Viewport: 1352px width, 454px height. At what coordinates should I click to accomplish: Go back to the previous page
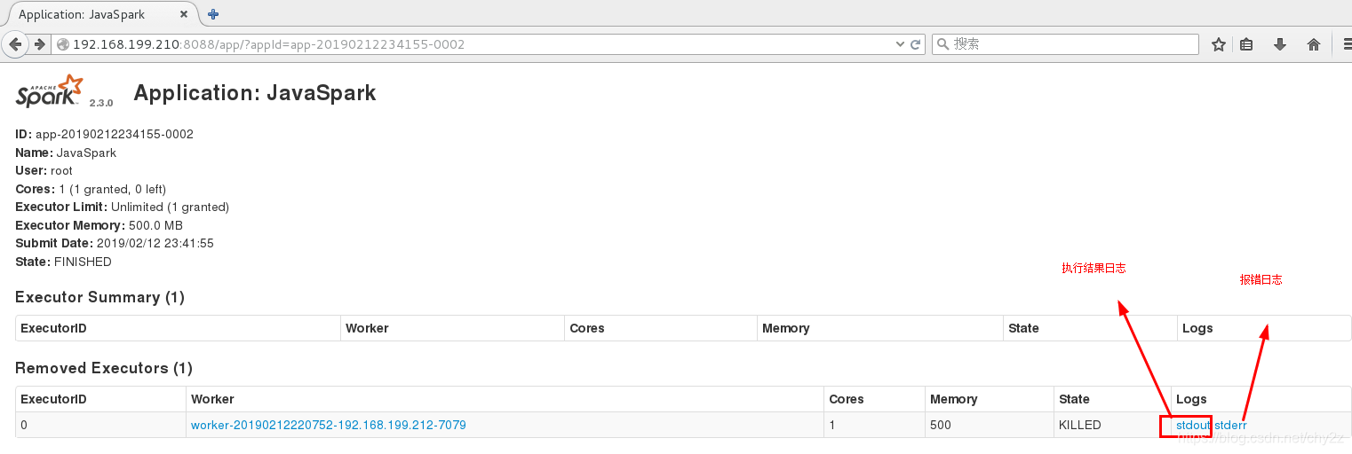click(15, 44)
